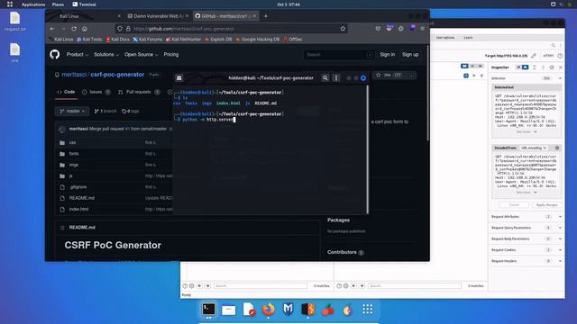
Task: Click the new-tab icon at the terminal's left
Action: [179, 78]
